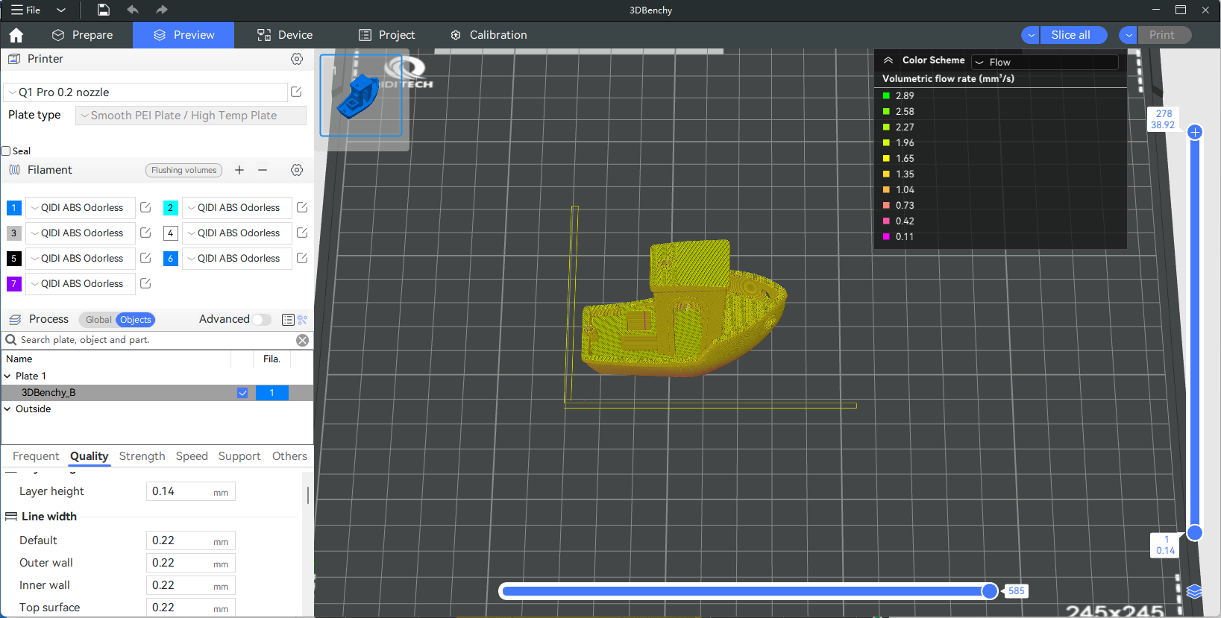
Task: Open the Speed settings tab
Action: click(192, 456)
